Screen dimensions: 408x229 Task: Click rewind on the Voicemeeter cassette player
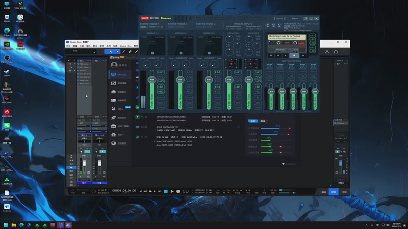click(x=271, y=55)
